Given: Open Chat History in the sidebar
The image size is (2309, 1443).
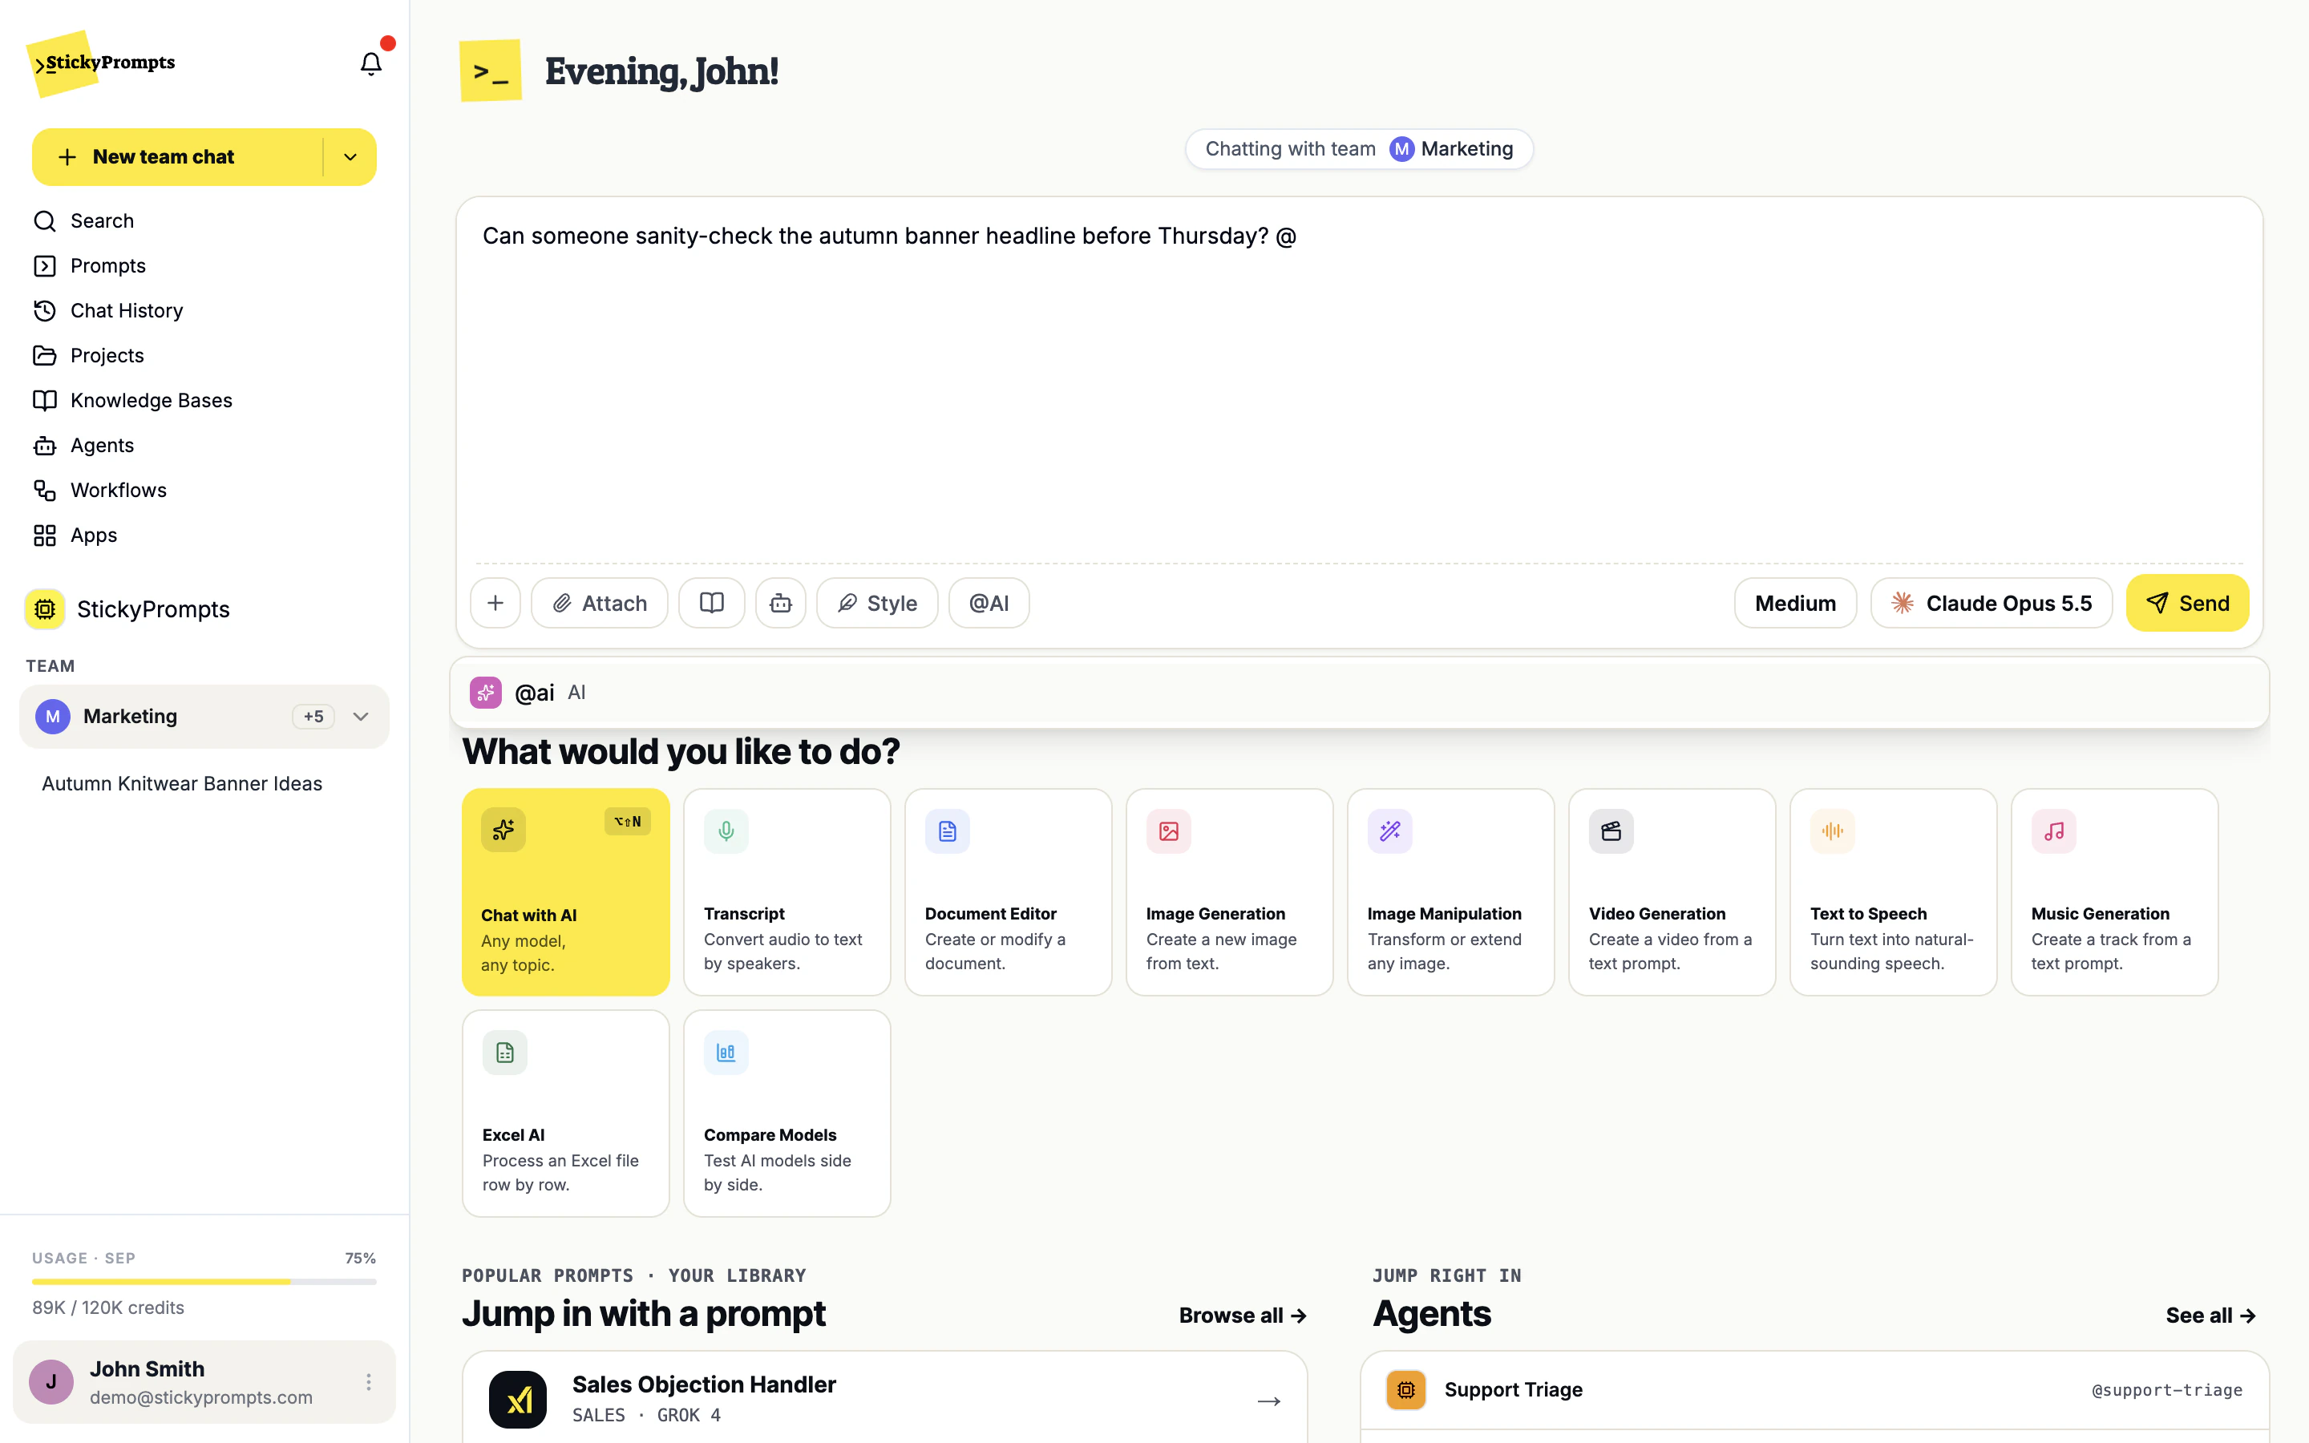Looking at the screenshot, I should click(204, 310).
